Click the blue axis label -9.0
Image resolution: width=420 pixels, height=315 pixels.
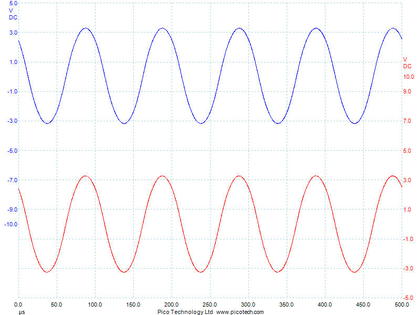click(x=12, y=209)
